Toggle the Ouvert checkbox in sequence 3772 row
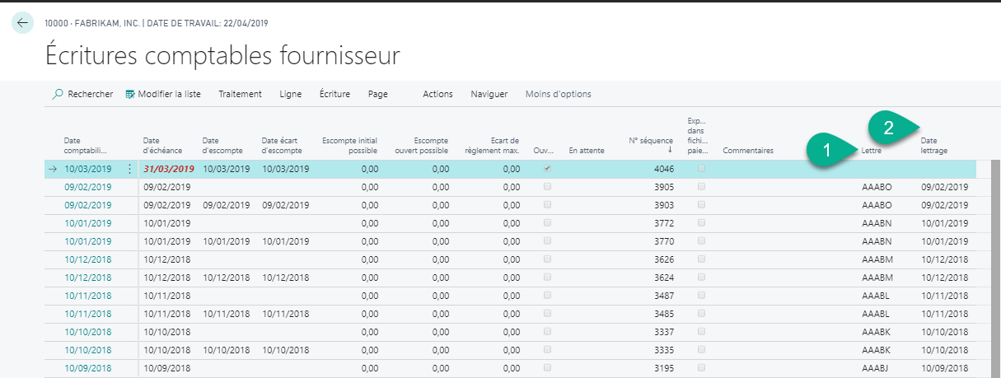This screenshot has width=1001, height=378. click(x=547, y=223)
